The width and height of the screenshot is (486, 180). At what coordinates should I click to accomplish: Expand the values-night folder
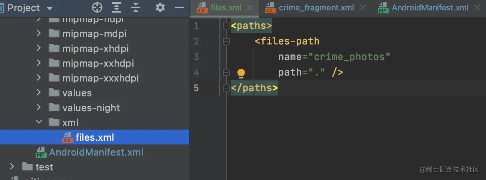[39, 107]
